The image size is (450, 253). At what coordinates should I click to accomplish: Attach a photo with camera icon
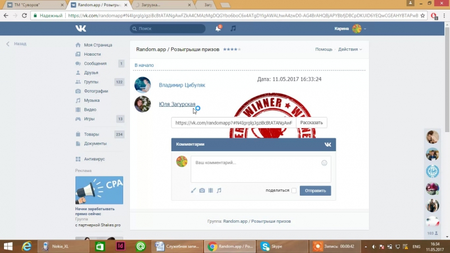[x=202, y=191]
